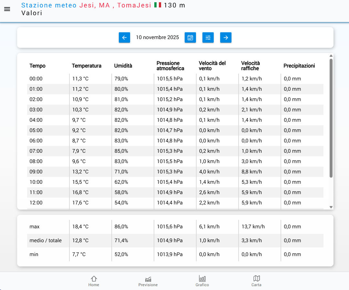Viewport: 349px width, 290px height.
Task: Click the Italian flag icon
Action: point(158,5)
